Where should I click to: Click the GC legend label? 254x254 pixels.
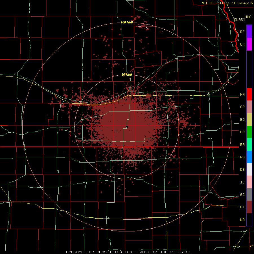coord(242,195)
